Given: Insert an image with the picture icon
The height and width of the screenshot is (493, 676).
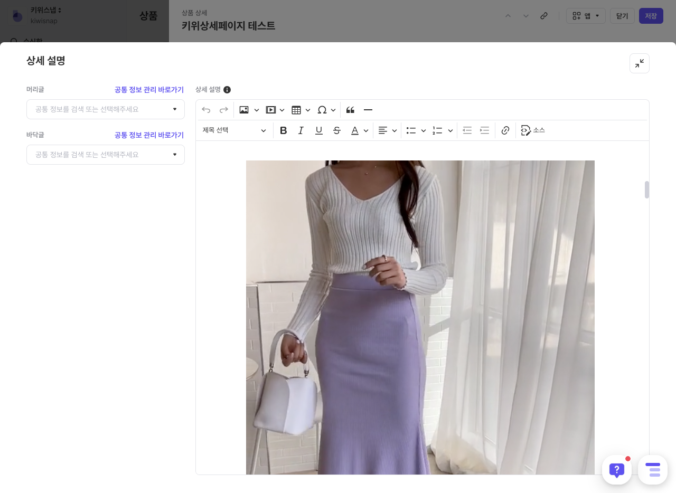Looking at the screenshot, I should click(244, 110).
